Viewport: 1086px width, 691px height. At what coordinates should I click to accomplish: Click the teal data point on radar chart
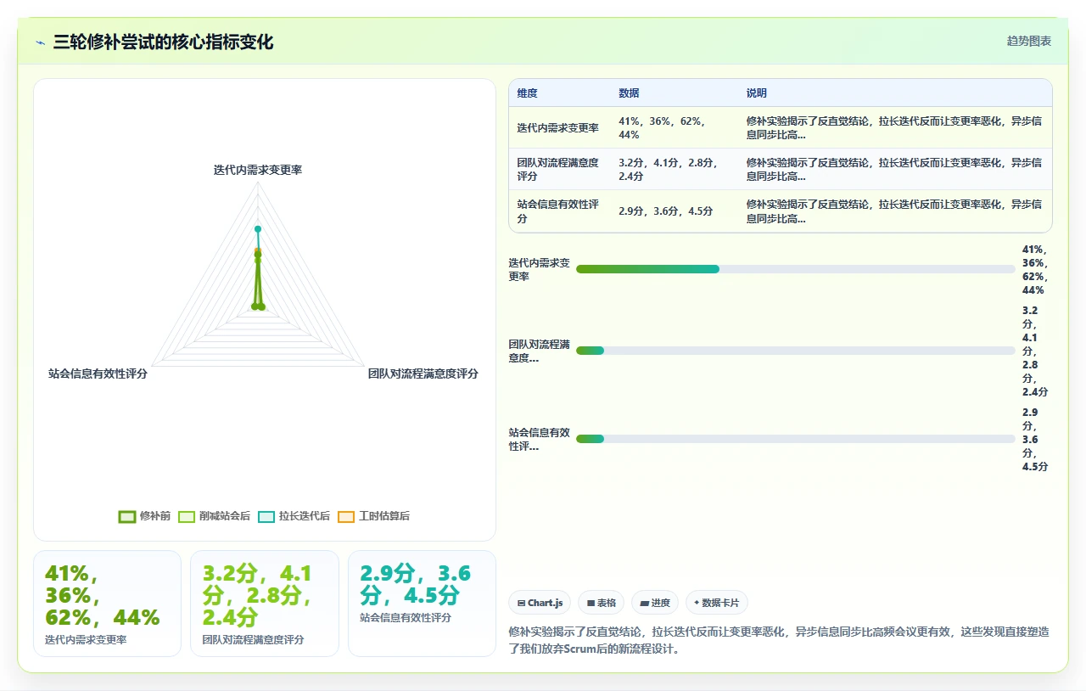tap(258, 229)
